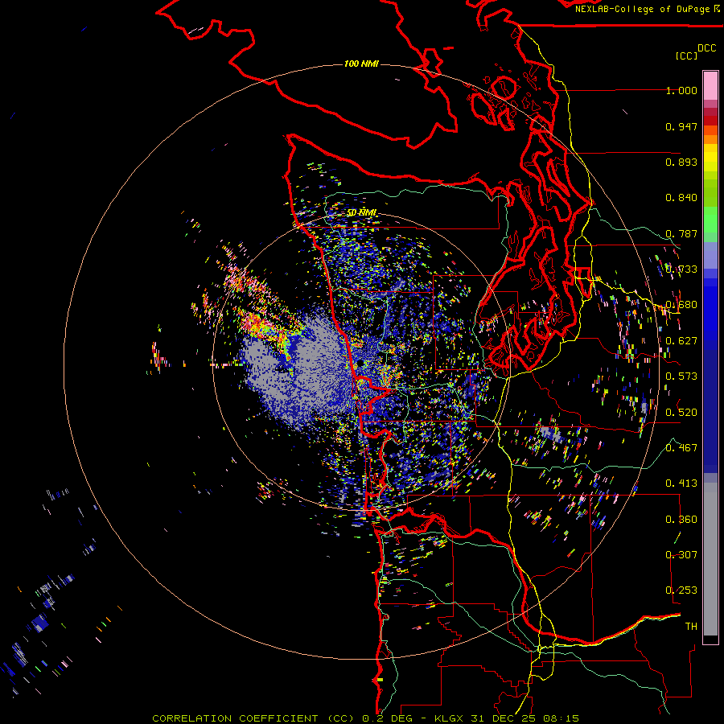724x724 pixels.
Task: Click the 0.307 legend value
Action: [x=681, y=555]
